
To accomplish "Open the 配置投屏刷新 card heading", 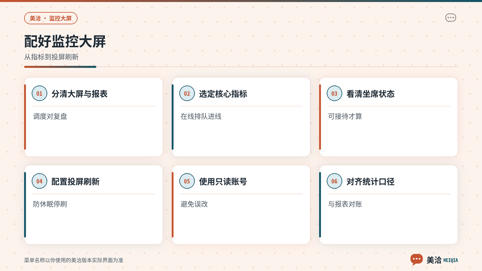I will (76, 182).
